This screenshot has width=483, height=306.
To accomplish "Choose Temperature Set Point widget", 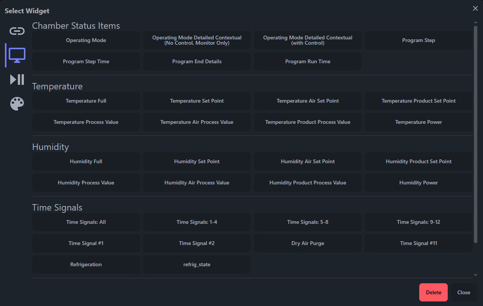I will click(197, 101).
